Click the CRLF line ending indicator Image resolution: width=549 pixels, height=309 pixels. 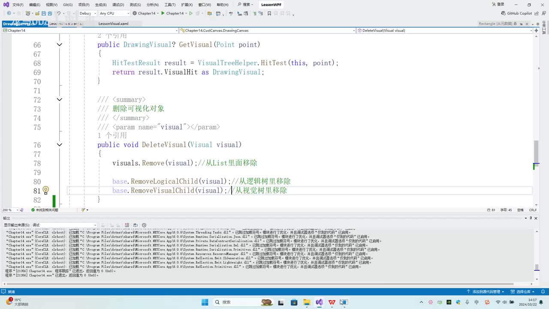[x=533, y=210]
